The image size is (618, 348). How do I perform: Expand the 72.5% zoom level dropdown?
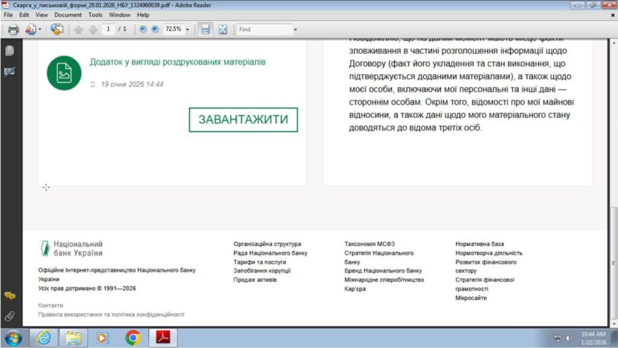click(x=187, y=29)
